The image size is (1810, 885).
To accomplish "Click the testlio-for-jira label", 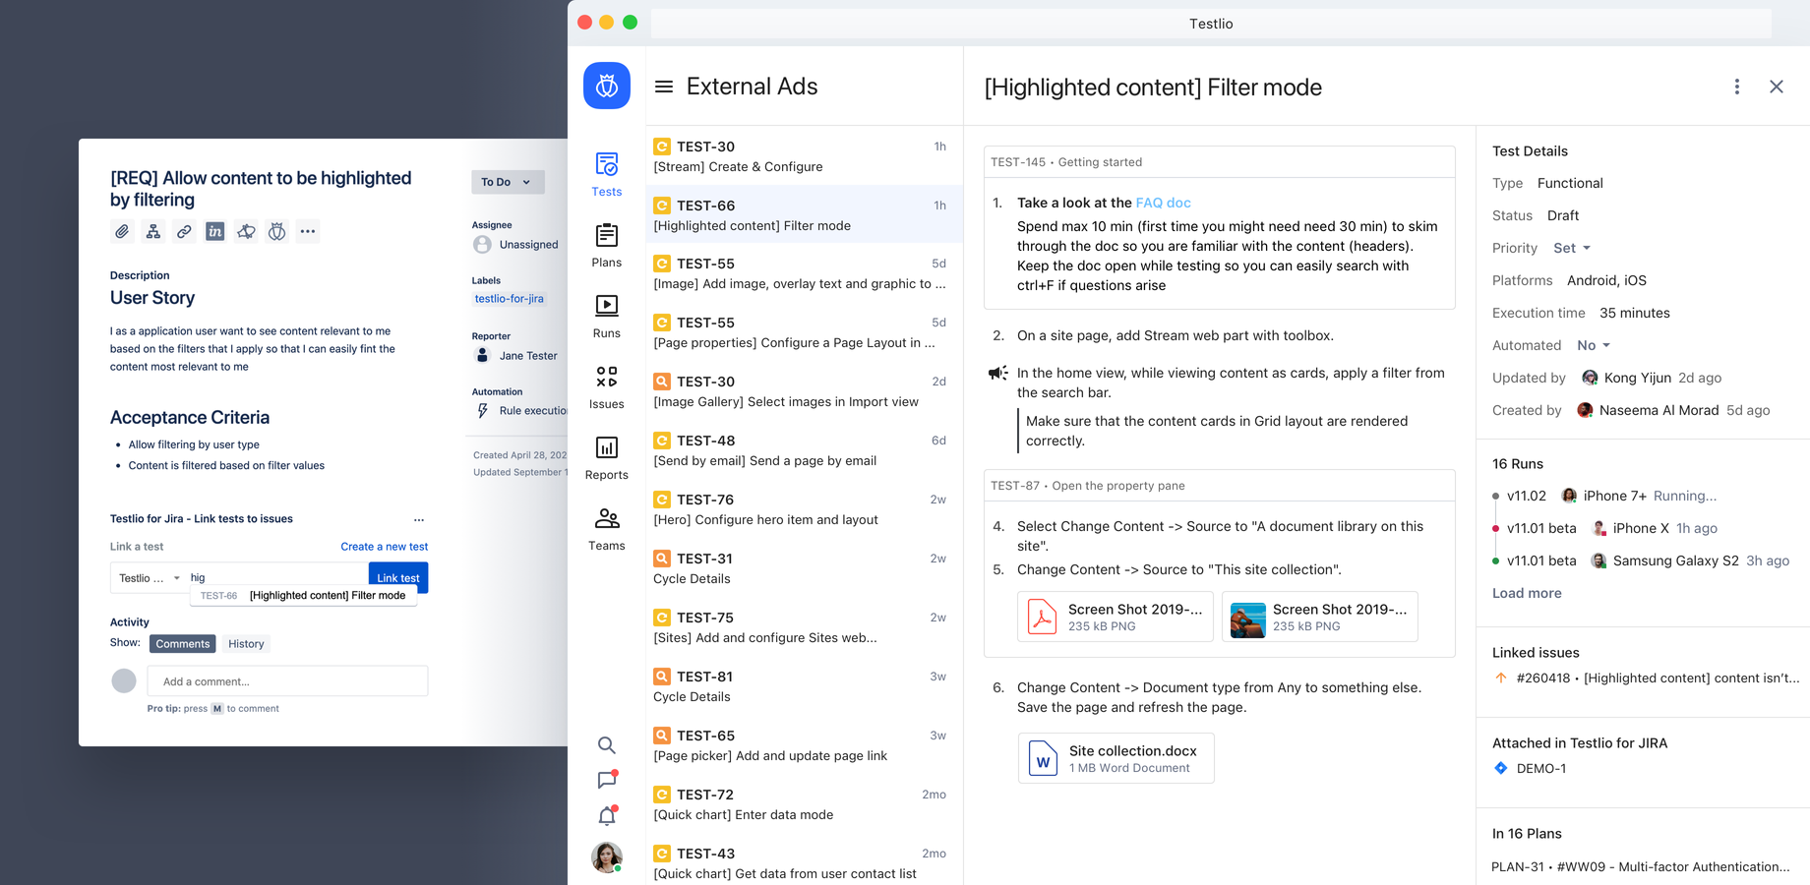I will point(509,299).
